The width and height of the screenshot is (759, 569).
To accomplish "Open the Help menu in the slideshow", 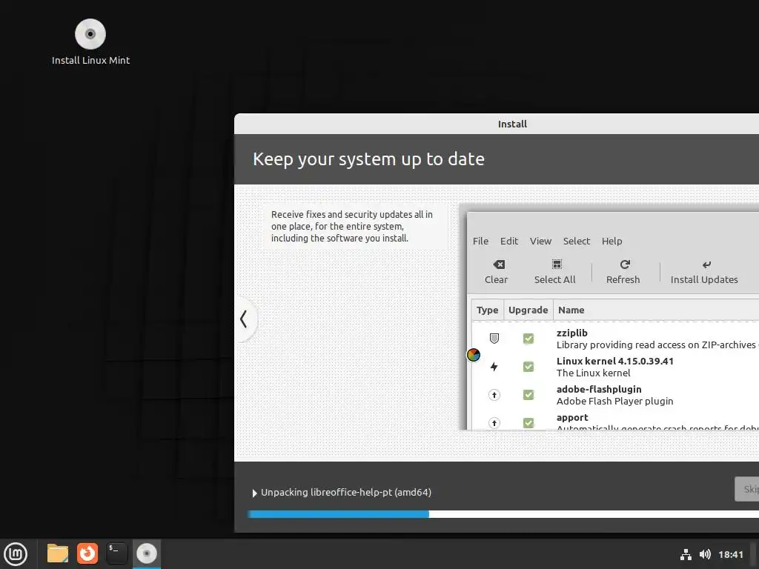I will tap(611, 241).
